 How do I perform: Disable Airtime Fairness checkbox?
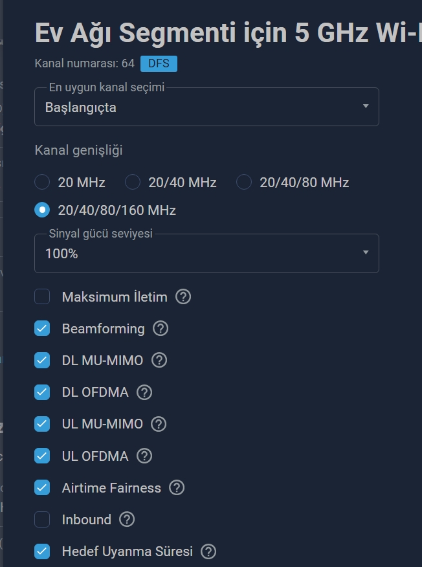tap(42, 488)
